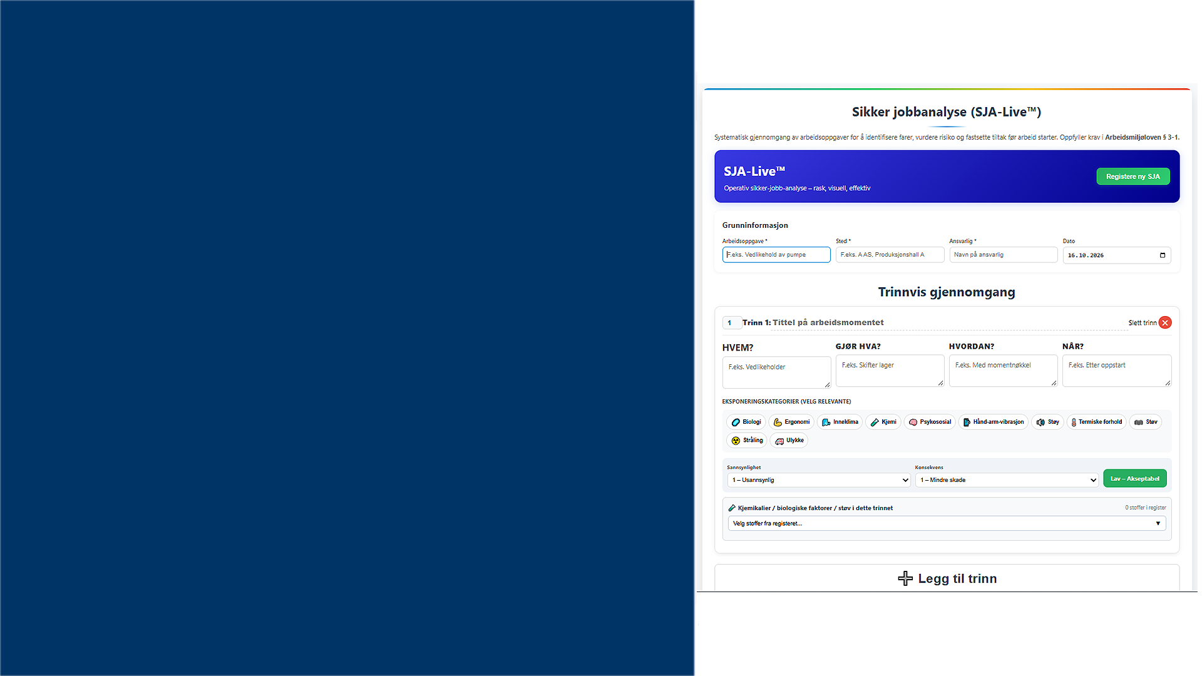Select the Ulykke category chip

tap(789, 440)
